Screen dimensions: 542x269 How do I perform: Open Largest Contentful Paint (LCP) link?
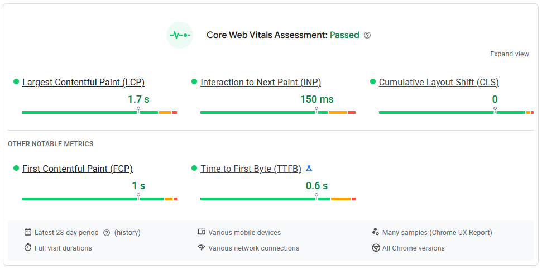pyautogui.click(x=83, y=83)
